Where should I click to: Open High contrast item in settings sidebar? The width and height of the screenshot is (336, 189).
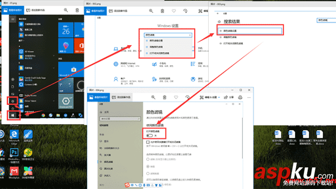106,169
